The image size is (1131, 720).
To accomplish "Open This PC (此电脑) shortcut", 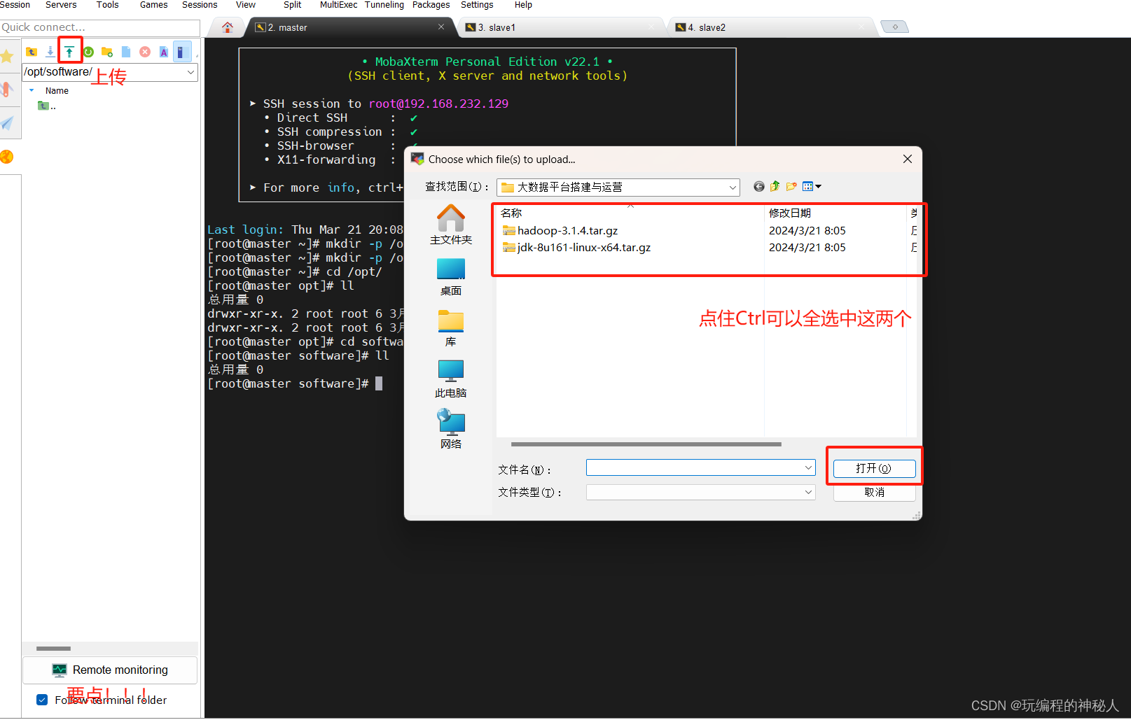I will (x=451, y=379).
